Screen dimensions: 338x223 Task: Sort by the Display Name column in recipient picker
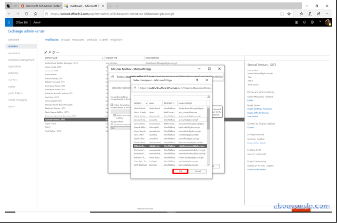click(140, 103)
